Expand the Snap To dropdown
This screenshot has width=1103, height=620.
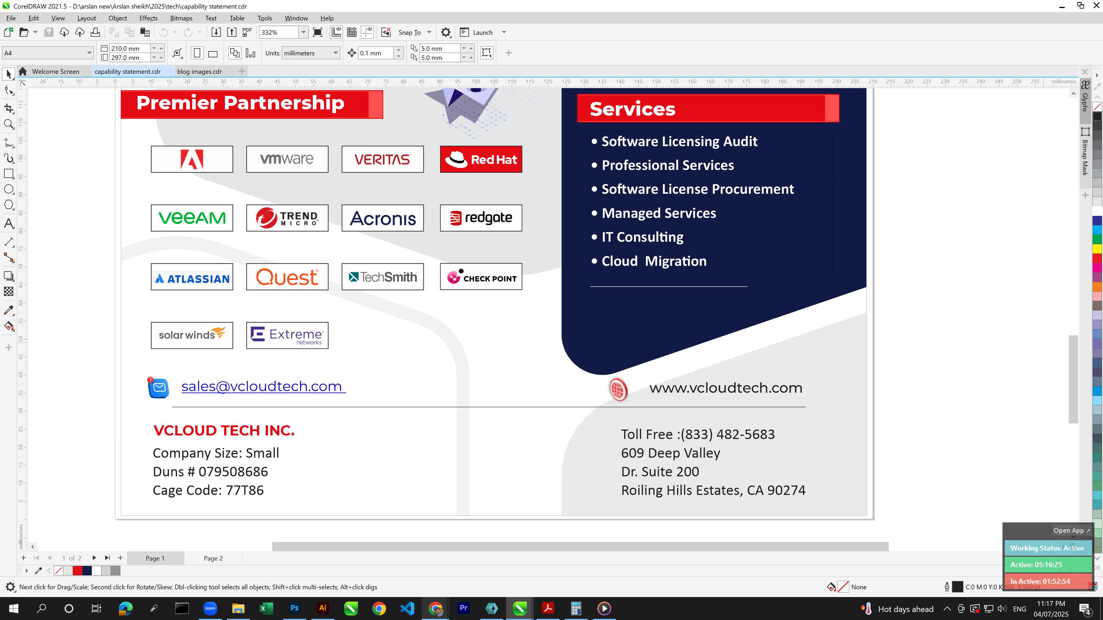pyautogui.click(x=429, y=32)
